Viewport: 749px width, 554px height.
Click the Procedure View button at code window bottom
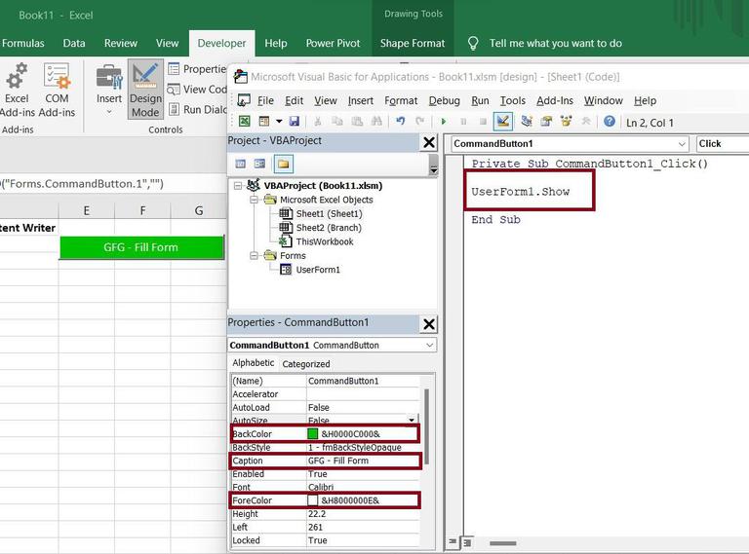453,541
